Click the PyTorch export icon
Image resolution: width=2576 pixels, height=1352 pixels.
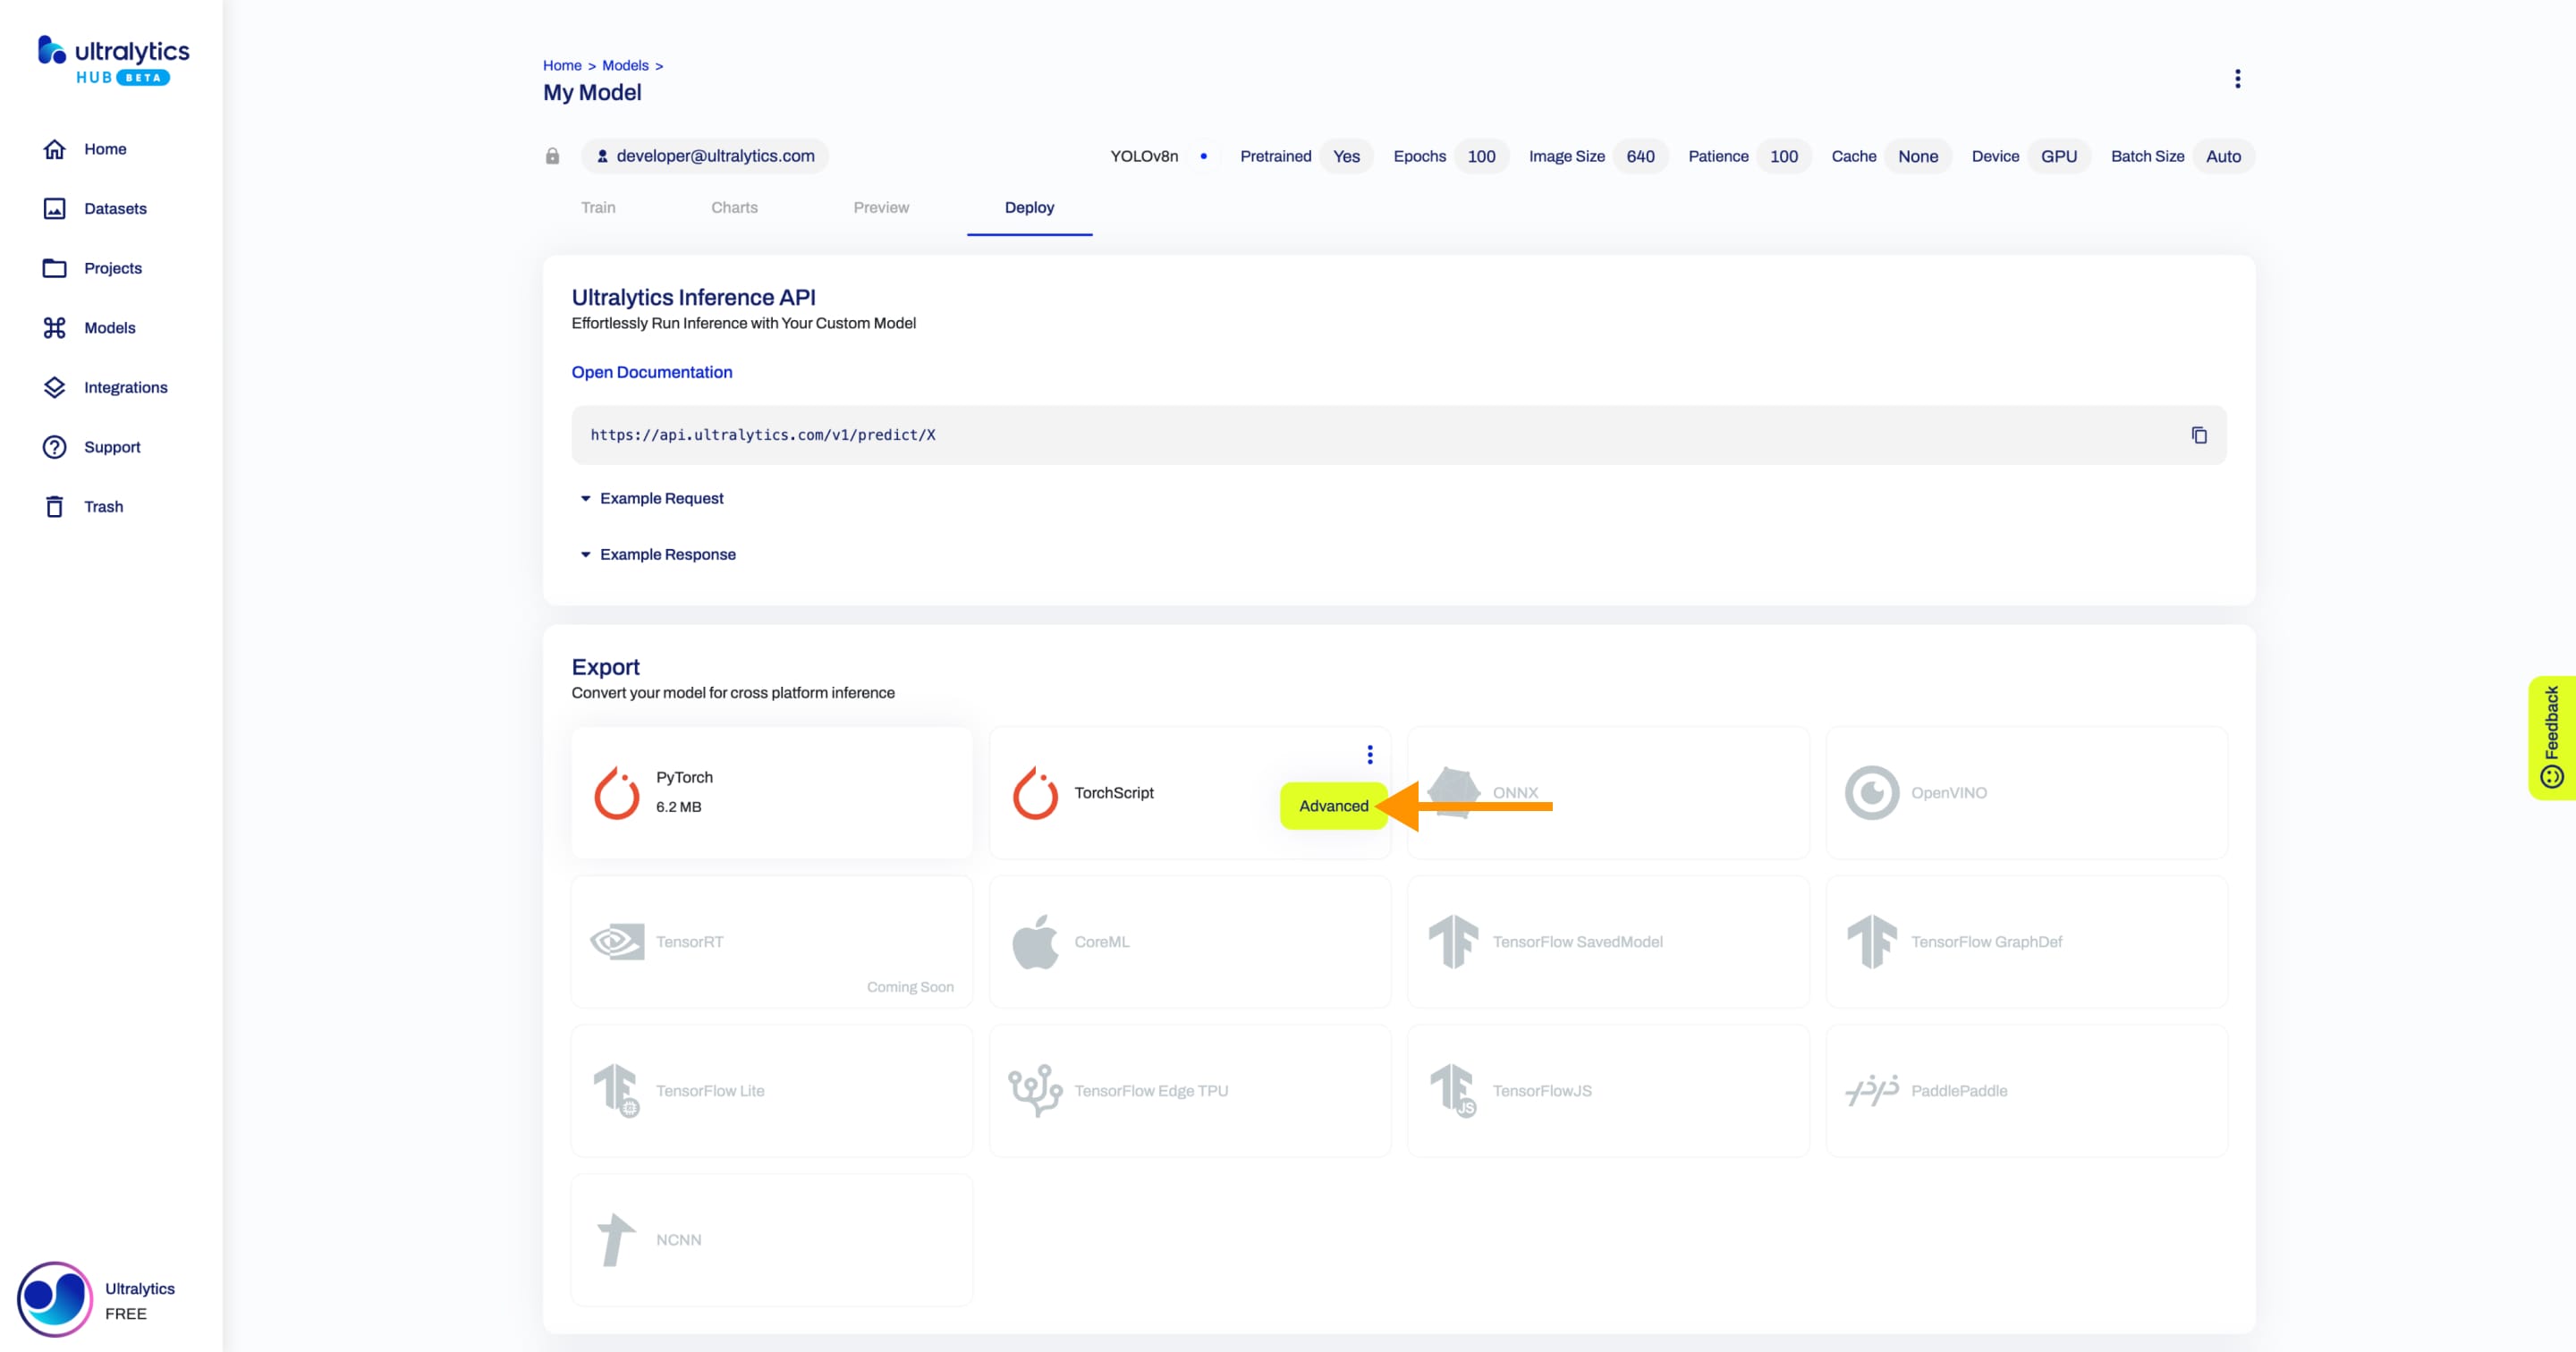[617, 791]
